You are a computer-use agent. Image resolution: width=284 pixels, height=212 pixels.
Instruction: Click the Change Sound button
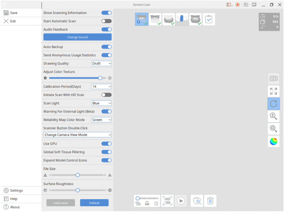[78, 37]
